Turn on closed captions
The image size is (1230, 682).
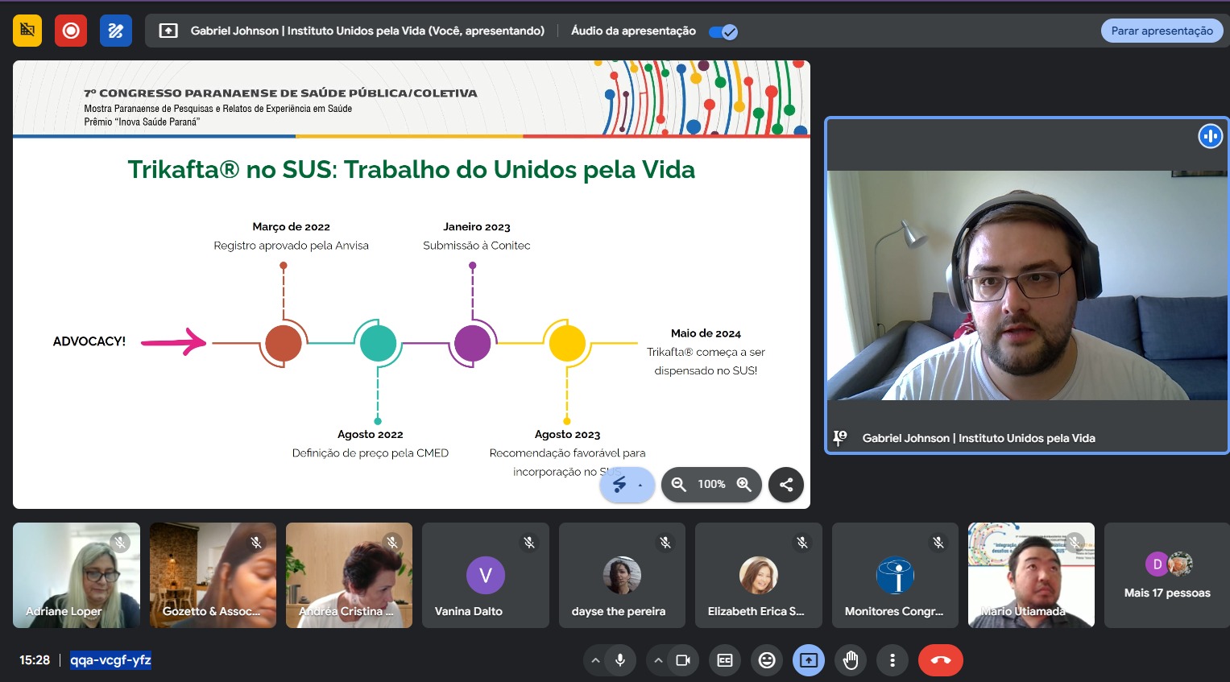click(x=725, y=660)
